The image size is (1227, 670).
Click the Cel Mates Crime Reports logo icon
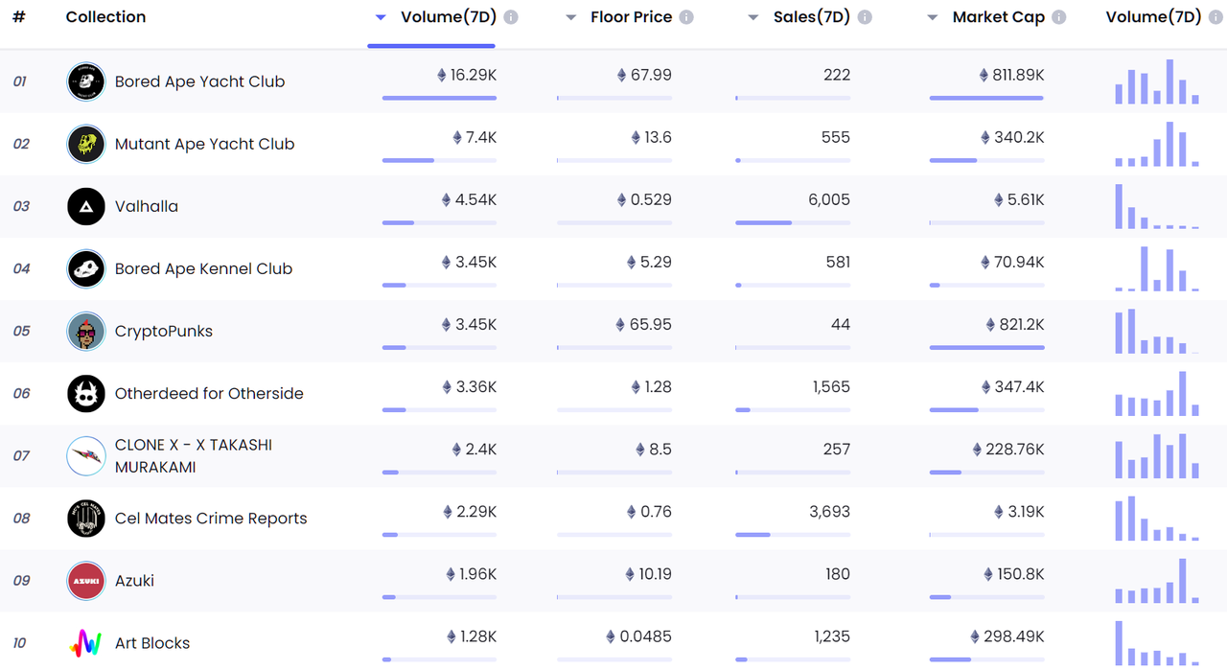pos(86,519)
